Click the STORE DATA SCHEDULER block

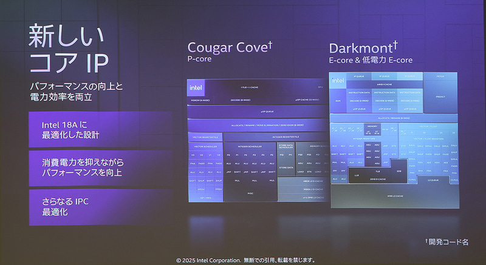tap(286, 146)
